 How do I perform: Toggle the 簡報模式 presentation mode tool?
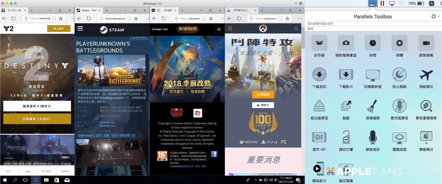point(426,137)
